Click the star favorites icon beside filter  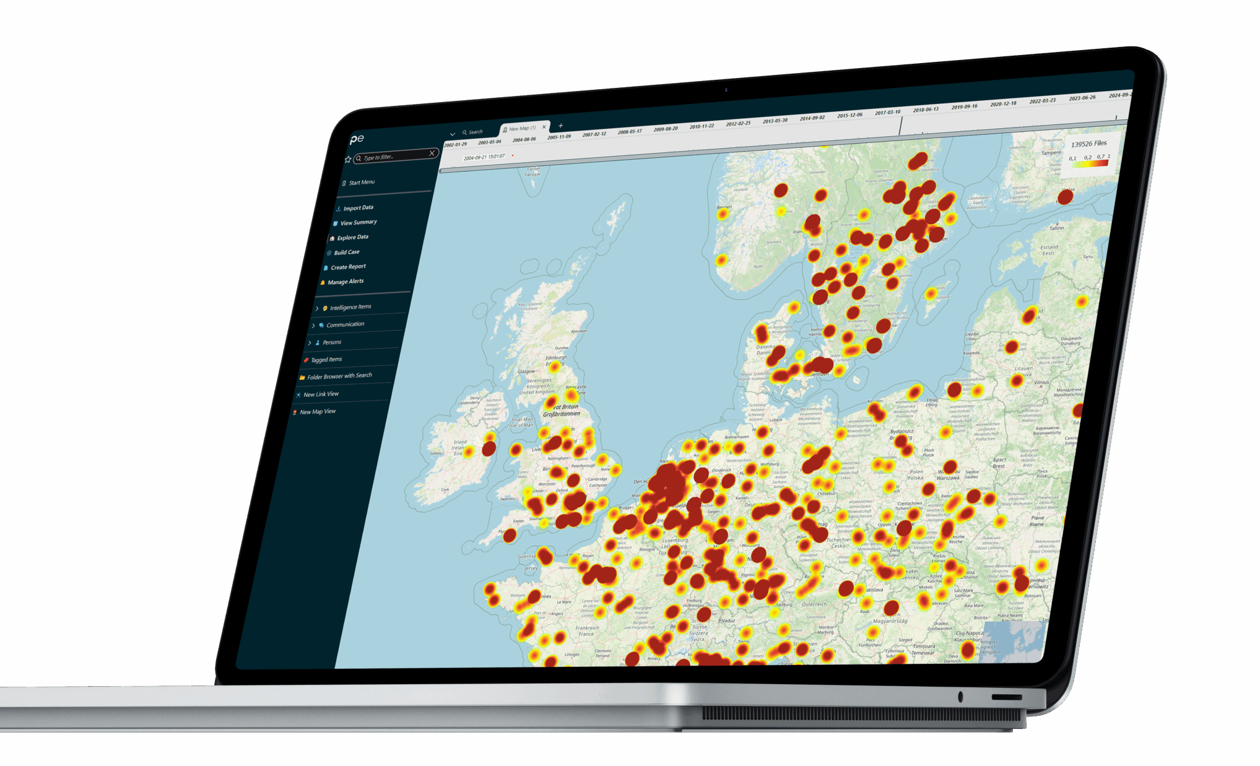348,160
